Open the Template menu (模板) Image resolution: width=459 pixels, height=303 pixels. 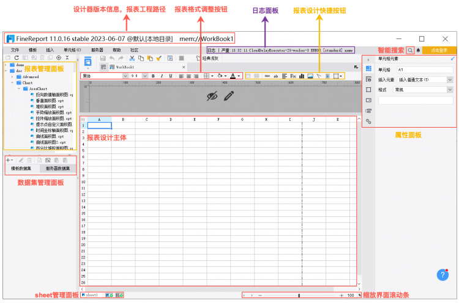tap(32, 50)
